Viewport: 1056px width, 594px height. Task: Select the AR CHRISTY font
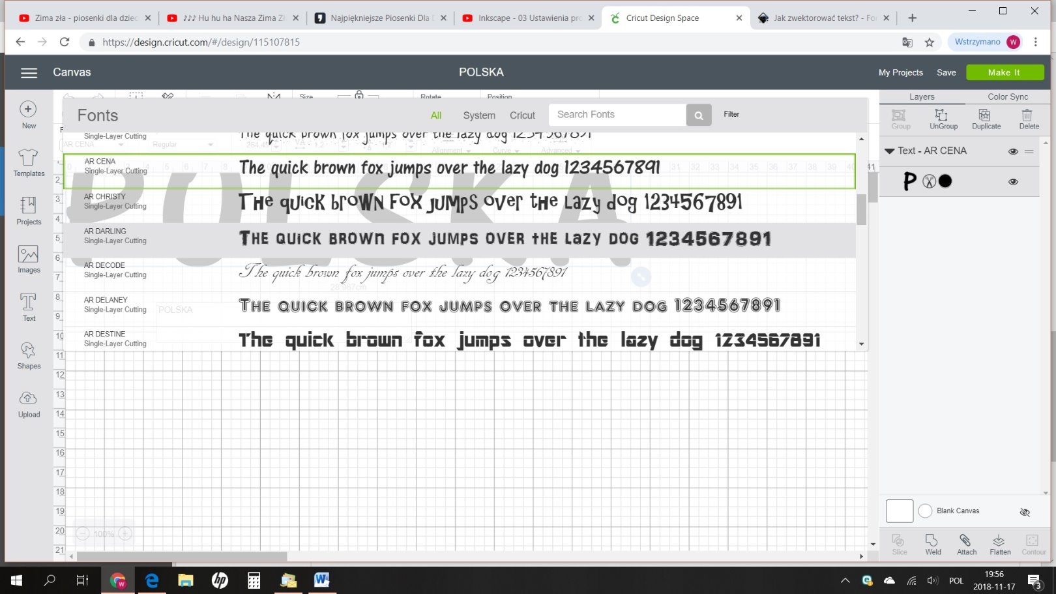coord(459,205)
